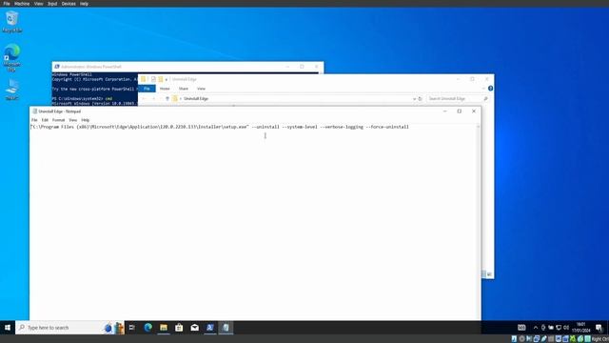Screen dimensions: 609x343
Task: Click the network tray icon
Action: point(559,328)
